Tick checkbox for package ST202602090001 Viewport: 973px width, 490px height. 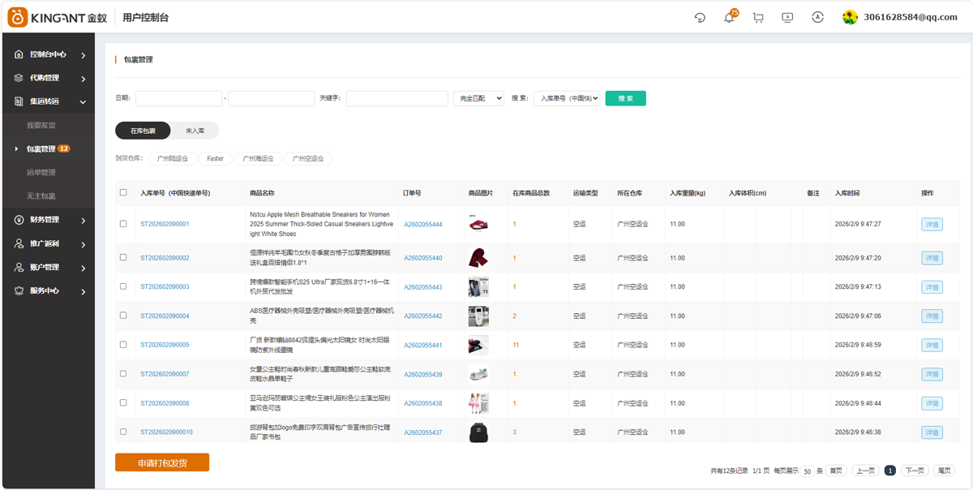click(x=123, y=224)
